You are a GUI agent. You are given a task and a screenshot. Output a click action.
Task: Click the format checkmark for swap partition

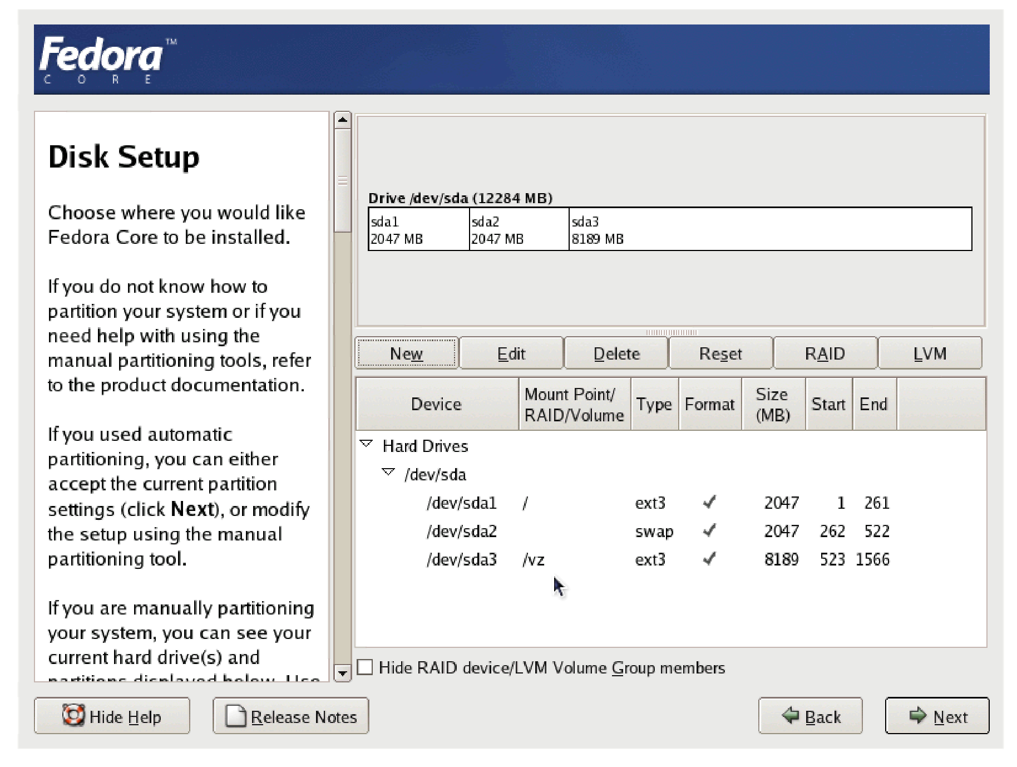tap(709, 531)
